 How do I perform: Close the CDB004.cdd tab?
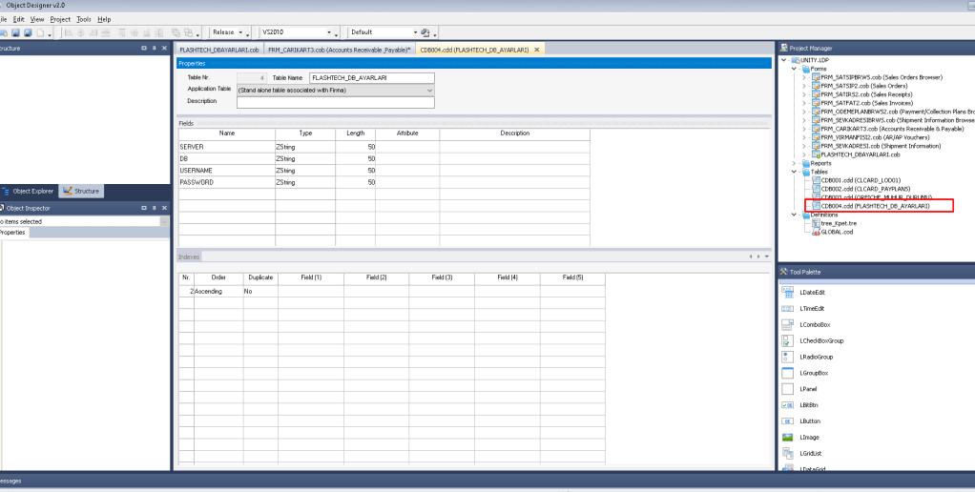point(537,50)
